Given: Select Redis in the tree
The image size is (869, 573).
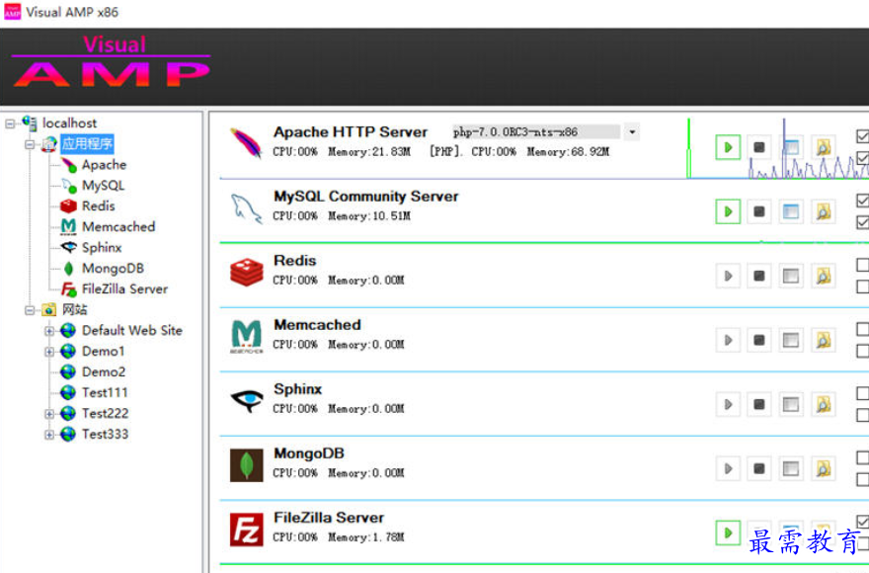Looking at the screenshot, I should tap(99, 205).
